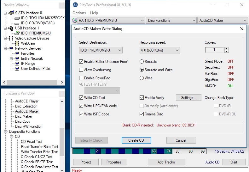Image resolution: width=249 pixels, height=172 pixels.
Task: Click the USB Interface 1 icon
Action: click(x=11, y=28)
